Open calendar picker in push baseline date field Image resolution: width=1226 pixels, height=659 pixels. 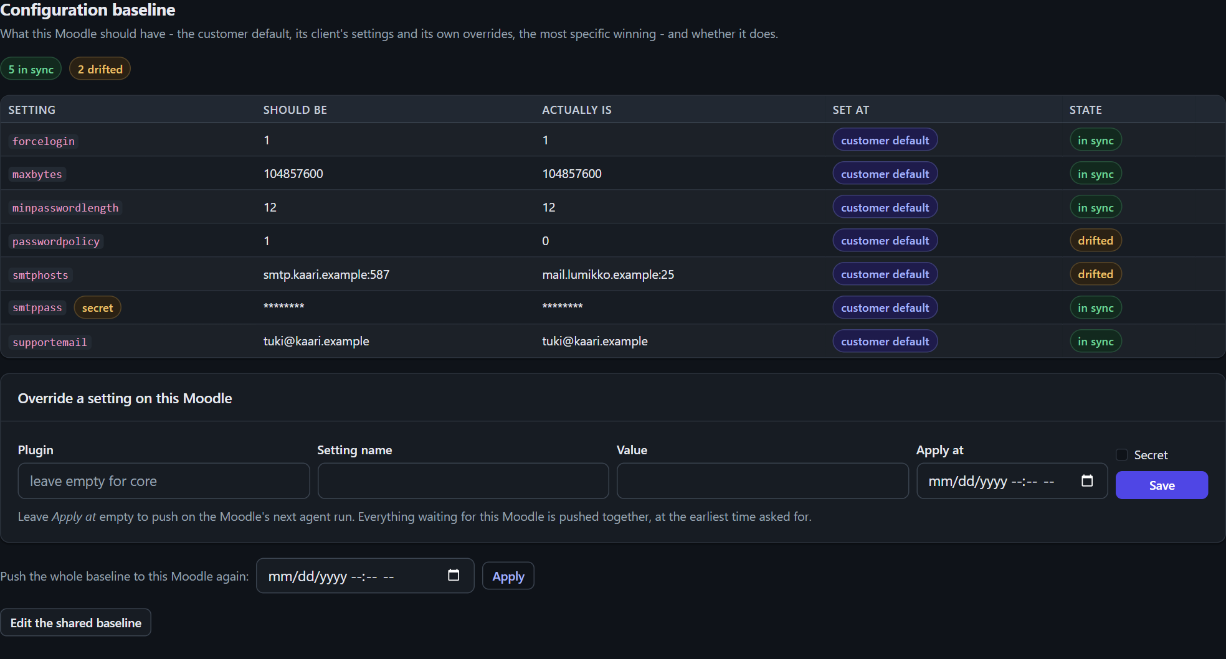pos(454,576)
